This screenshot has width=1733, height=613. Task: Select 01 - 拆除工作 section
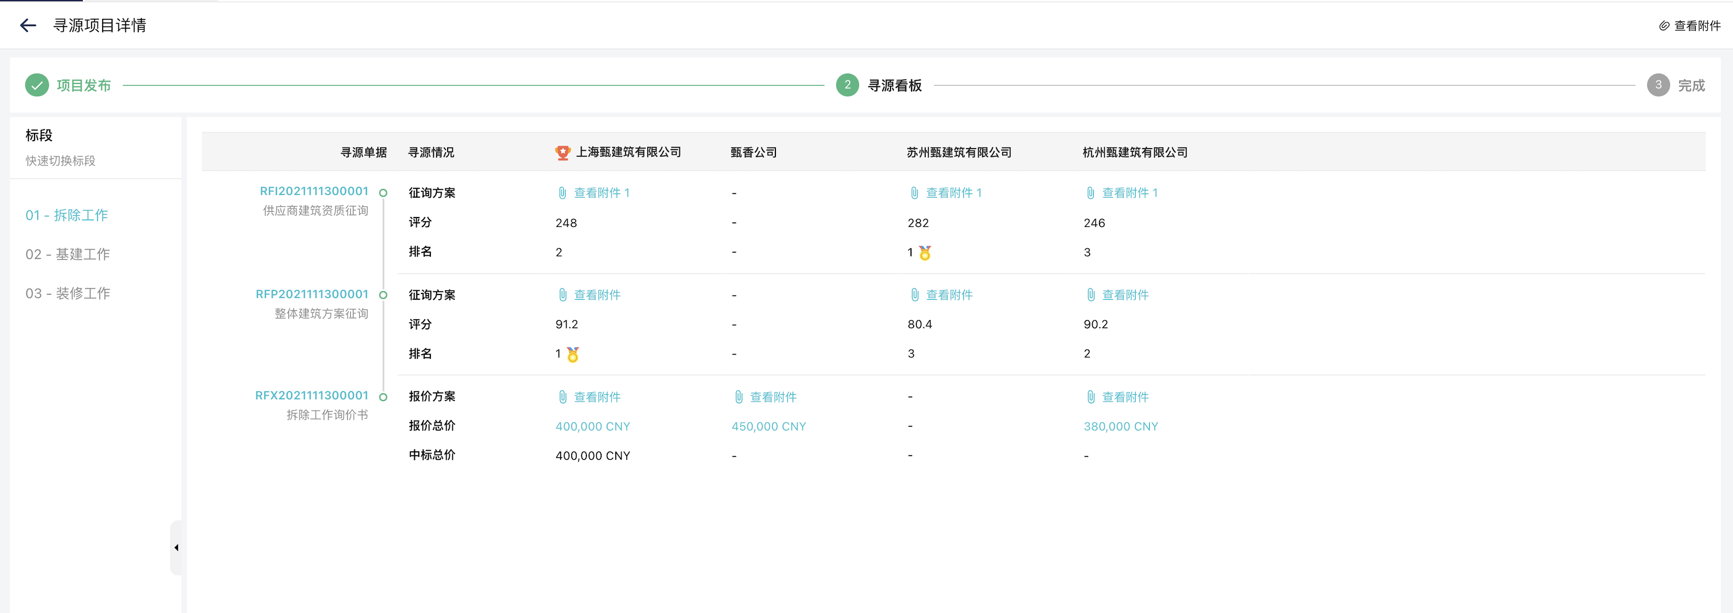[x=66, y=215]
